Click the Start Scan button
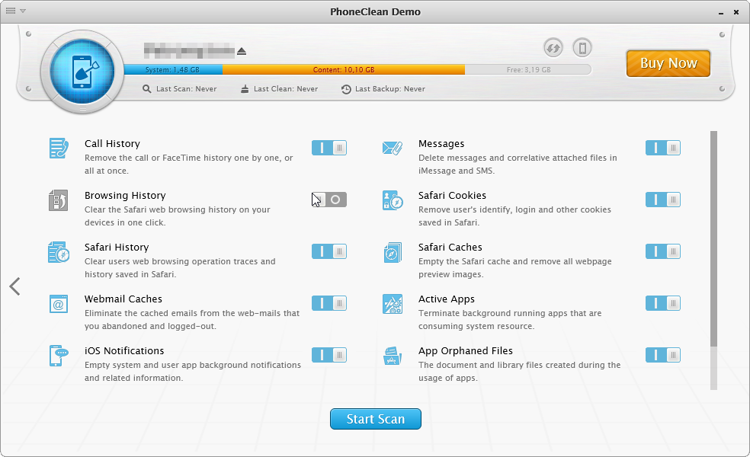750x457 pixels. 376,419
